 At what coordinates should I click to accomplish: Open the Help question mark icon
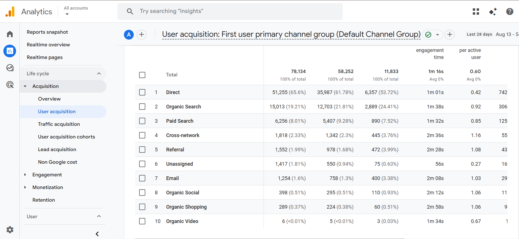(509, 12)
